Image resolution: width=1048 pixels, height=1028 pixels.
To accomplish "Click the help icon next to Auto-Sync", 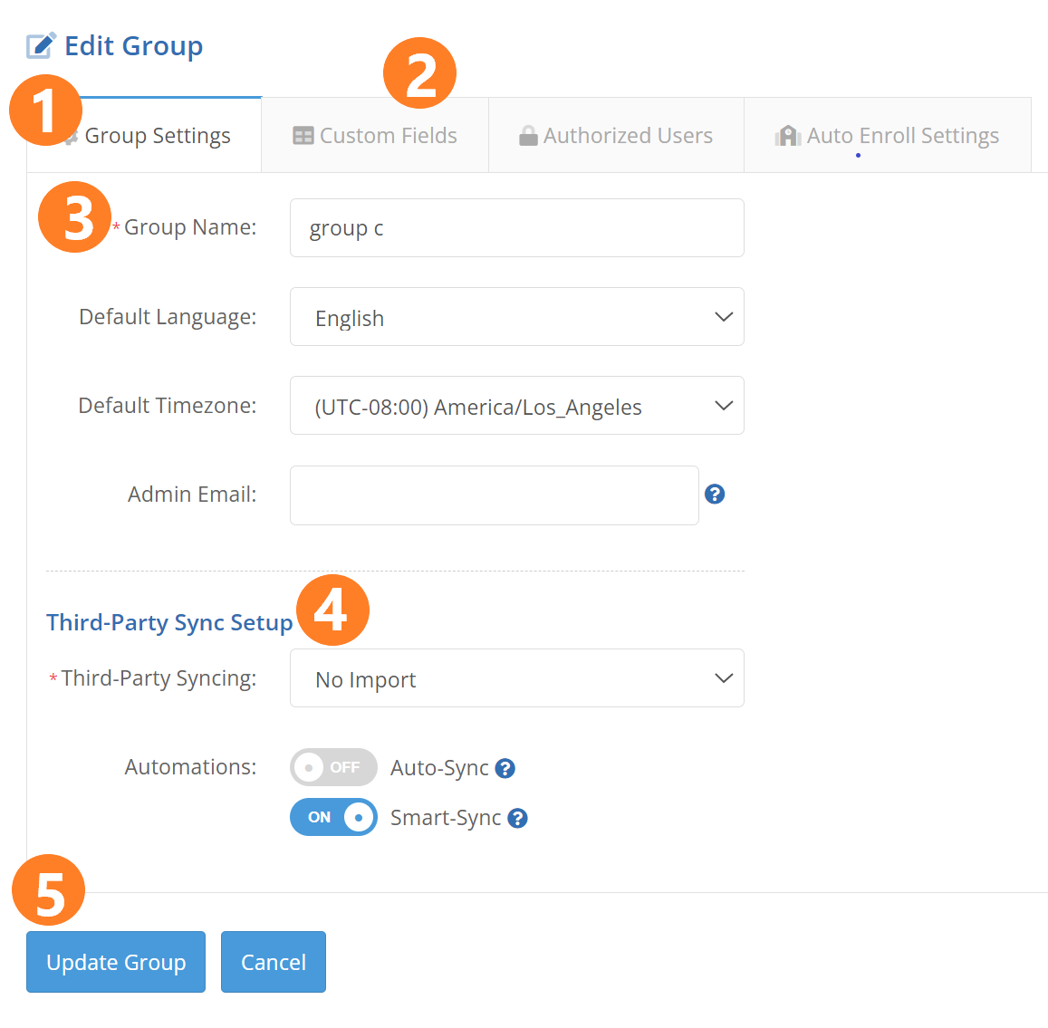I will (505, 768).
